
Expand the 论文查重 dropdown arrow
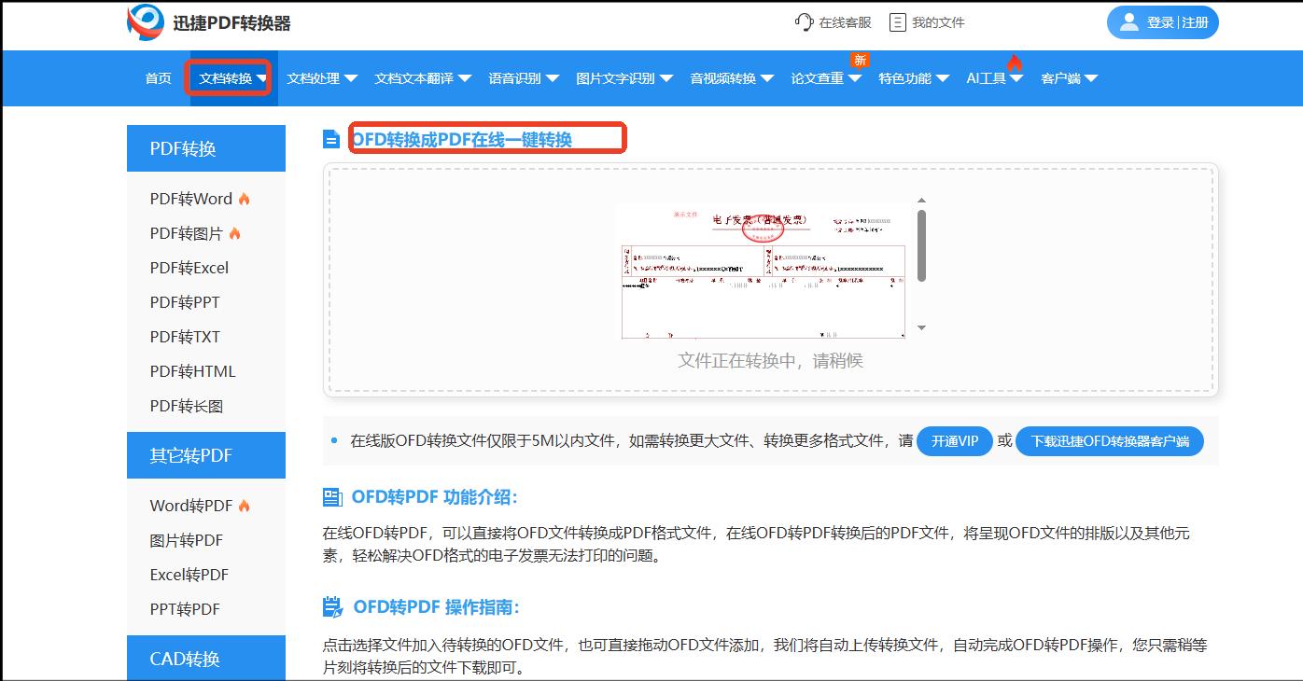pyautogui.click(x=855, y=78)
